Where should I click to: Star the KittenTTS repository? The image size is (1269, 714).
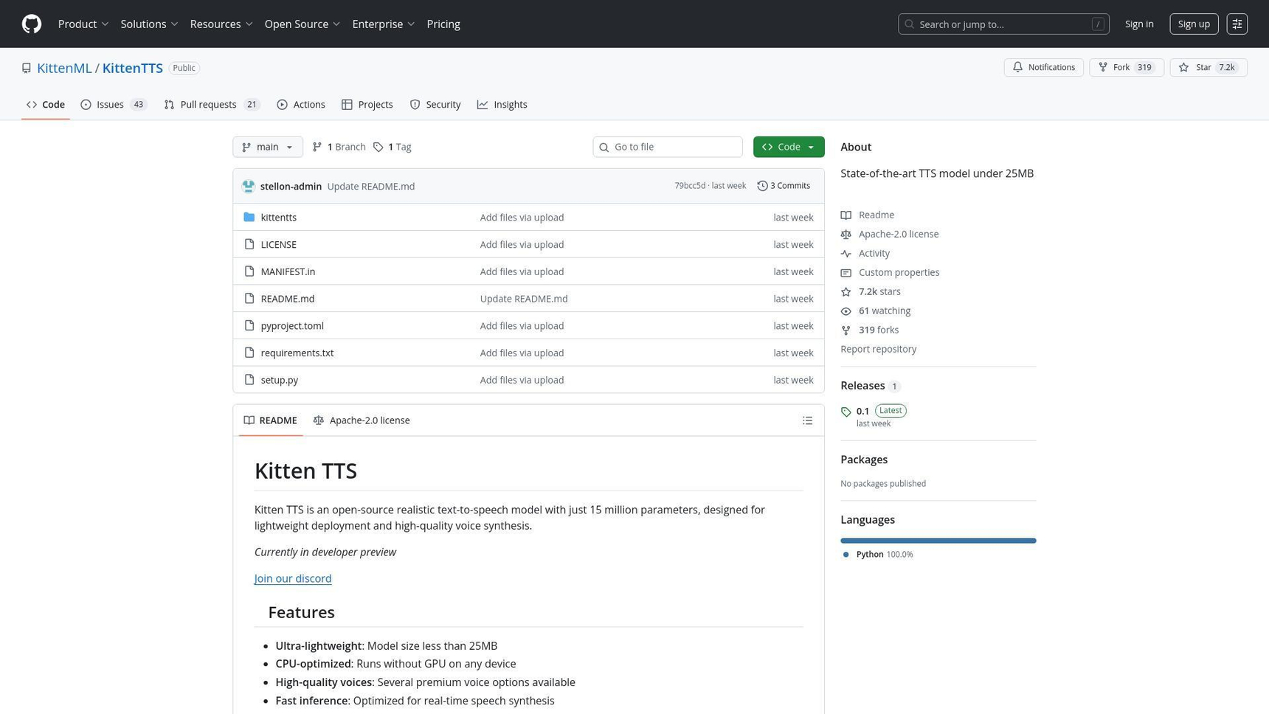pyautogui.click(x=1208, y=68)
